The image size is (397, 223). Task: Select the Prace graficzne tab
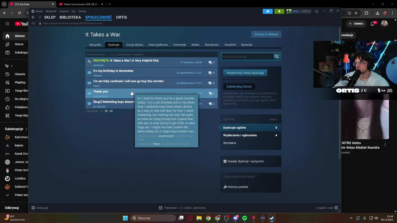pos(158,45)
